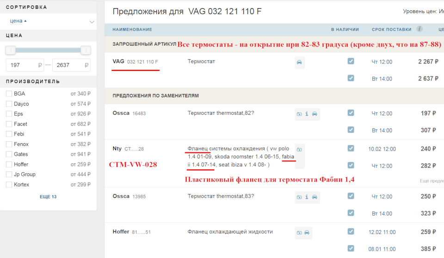Click the minimum price slider handle
This screenshot has width=444, height=258.
pyautogui.click(x=11, y=50)
